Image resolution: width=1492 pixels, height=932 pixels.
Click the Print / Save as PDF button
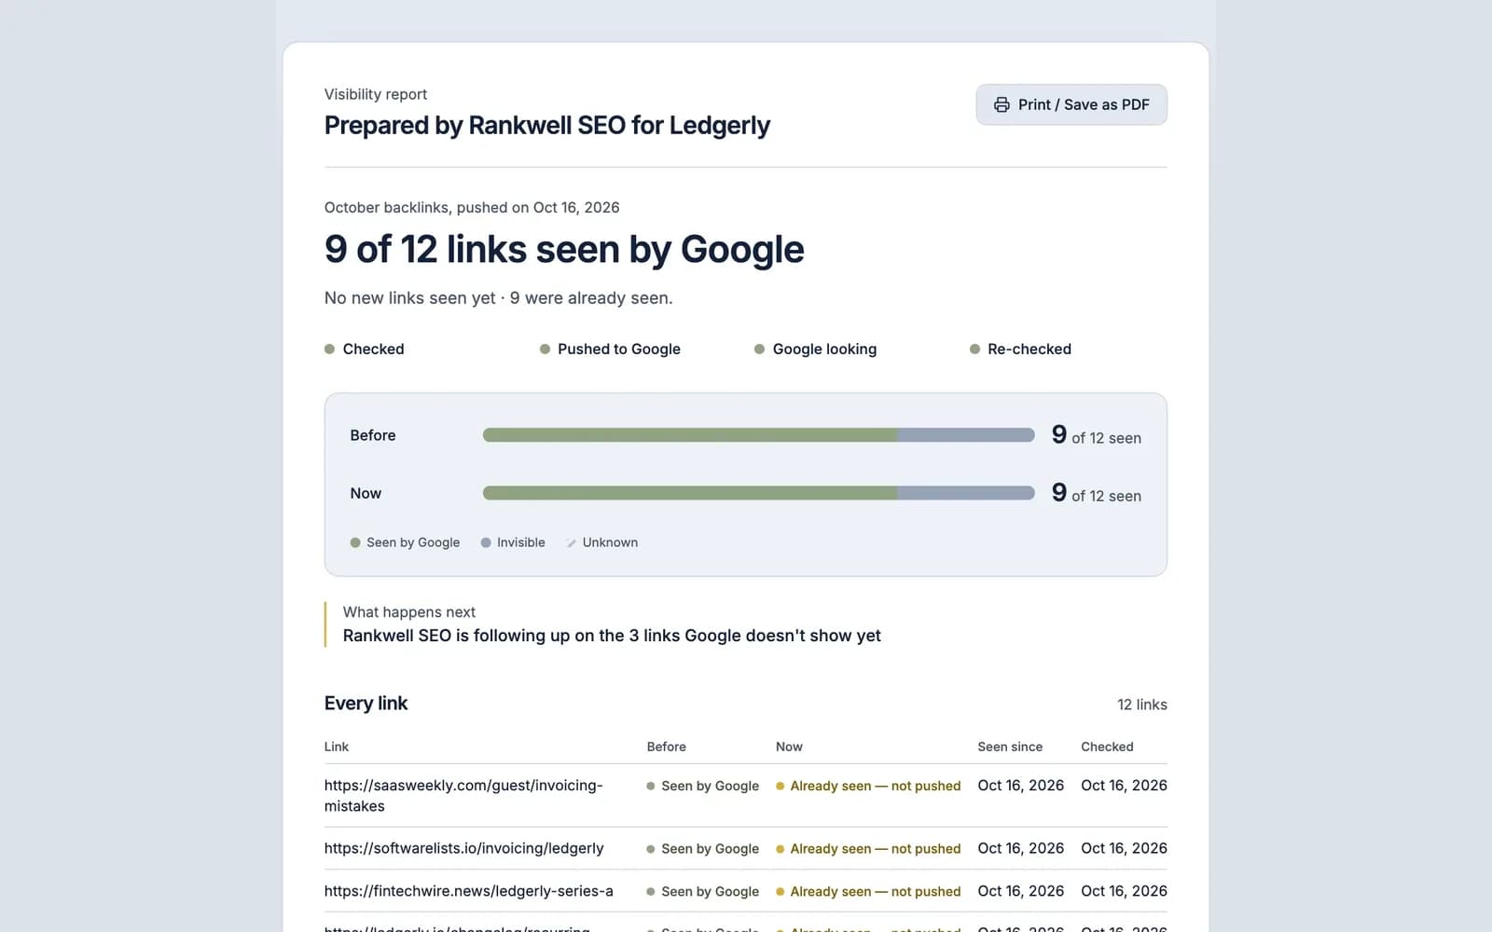[1071, 104]
